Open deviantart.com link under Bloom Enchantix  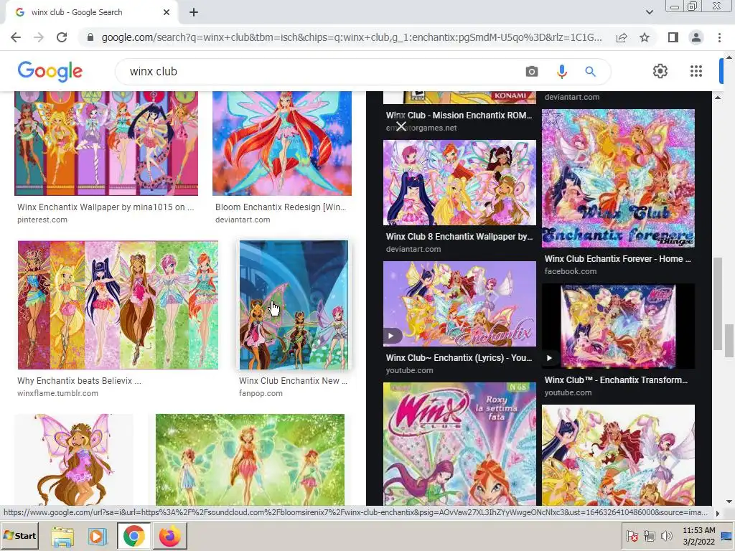tap(243, 220)
